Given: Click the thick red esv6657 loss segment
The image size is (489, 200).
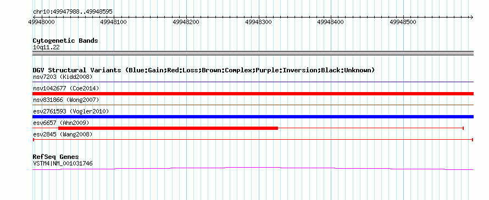Looking at the screenshot, I should coord(168,128).
